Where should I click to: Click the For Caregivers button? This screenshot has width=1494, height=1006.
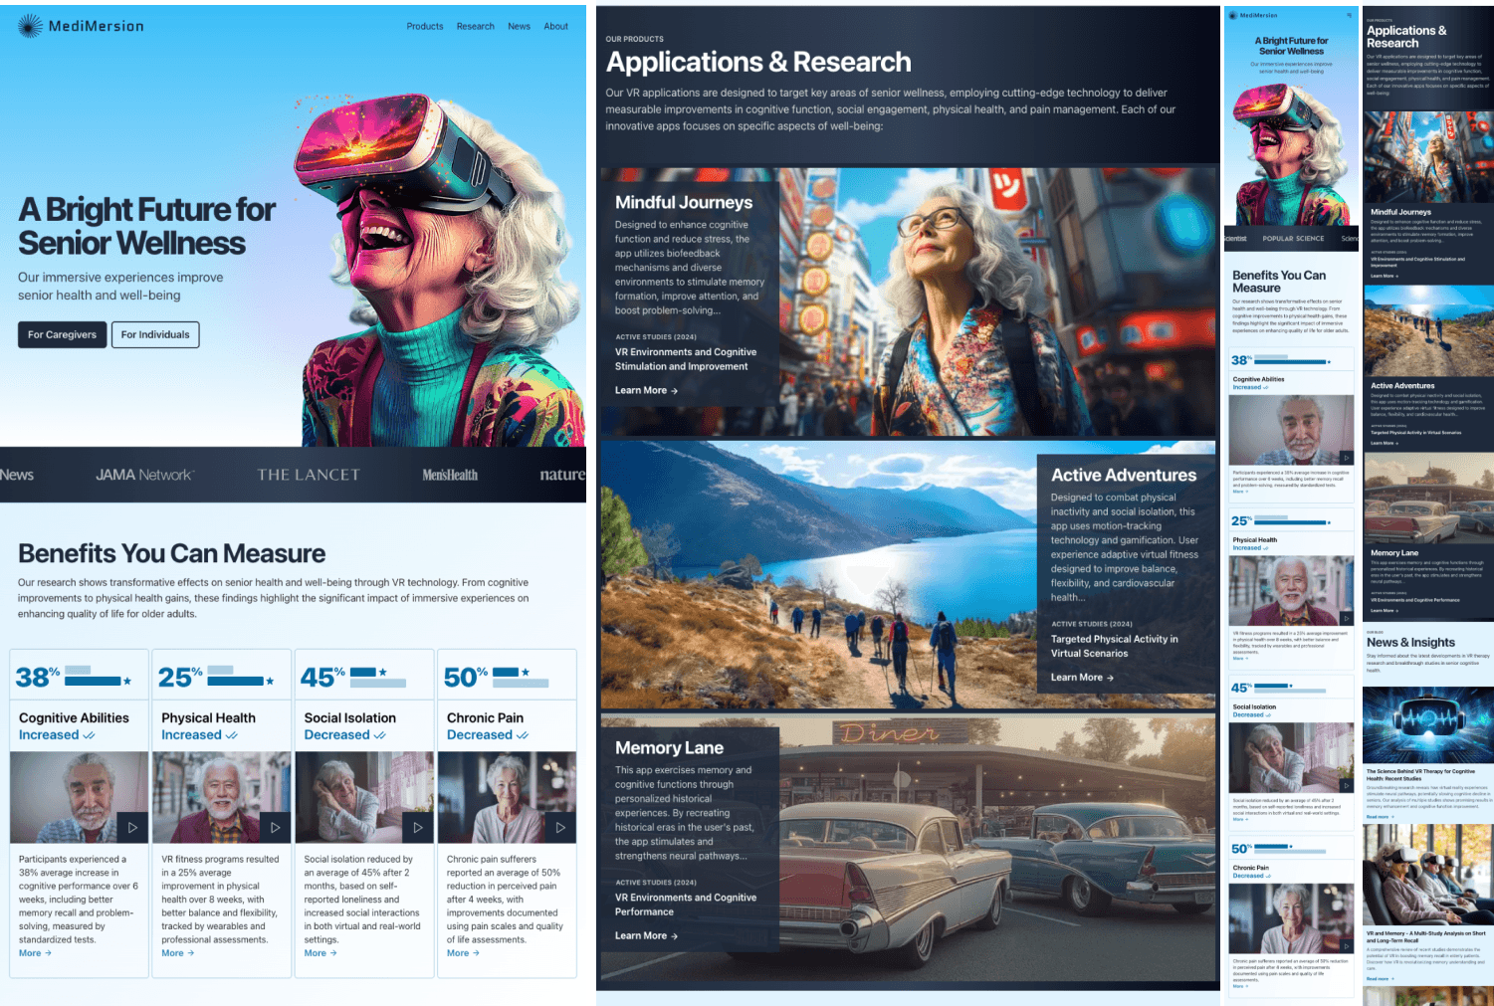(x=62, y=334)
